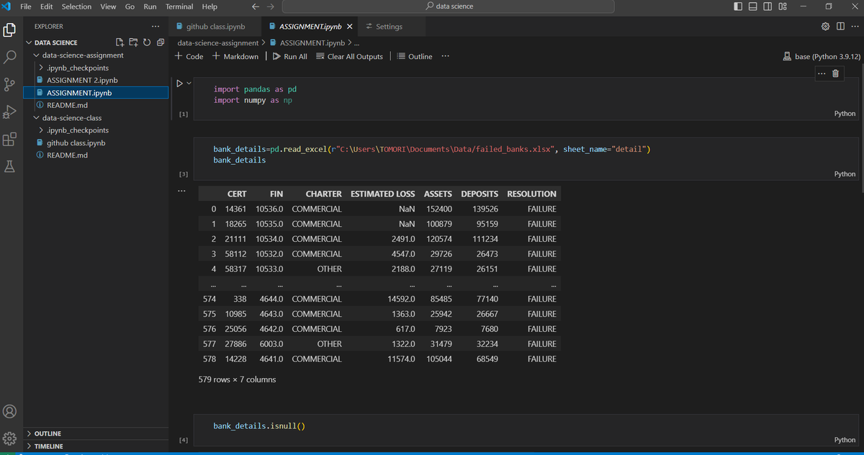Open the Testing flask view
This screenshot has height=455, width=864.
point(10,166)
